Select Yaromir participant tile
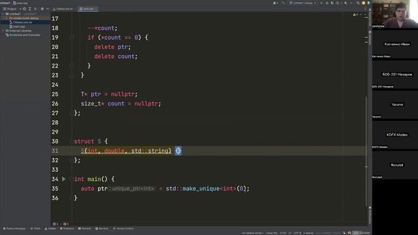The image size is (418, 235). tap(394, 104)
